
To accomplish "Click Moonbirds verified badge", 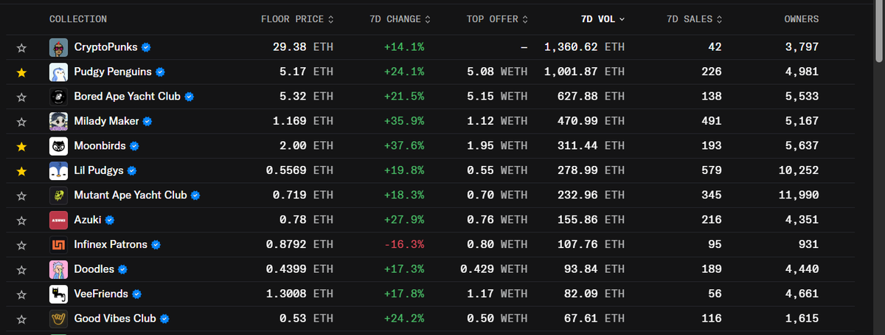I will [x=134, y=146].
